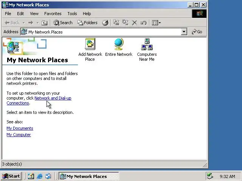Open the Tools menu
Image resolution: width=242 pixels, height=181 pixels.
[x=72, y=14]
